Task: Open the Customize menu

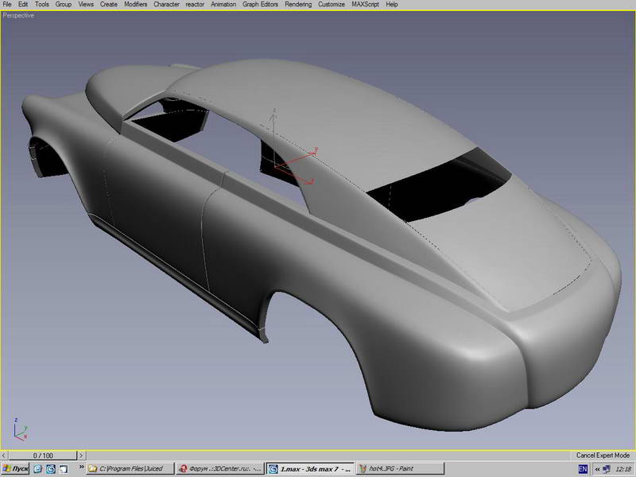Action: click(332, 5)
